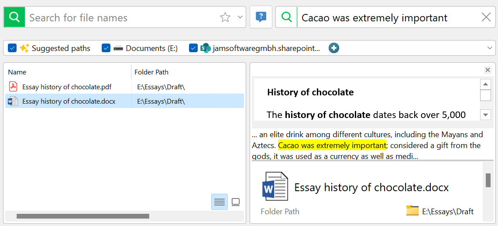Click the green file name search icon
The image size is (498, 226).
pos(14,17)
